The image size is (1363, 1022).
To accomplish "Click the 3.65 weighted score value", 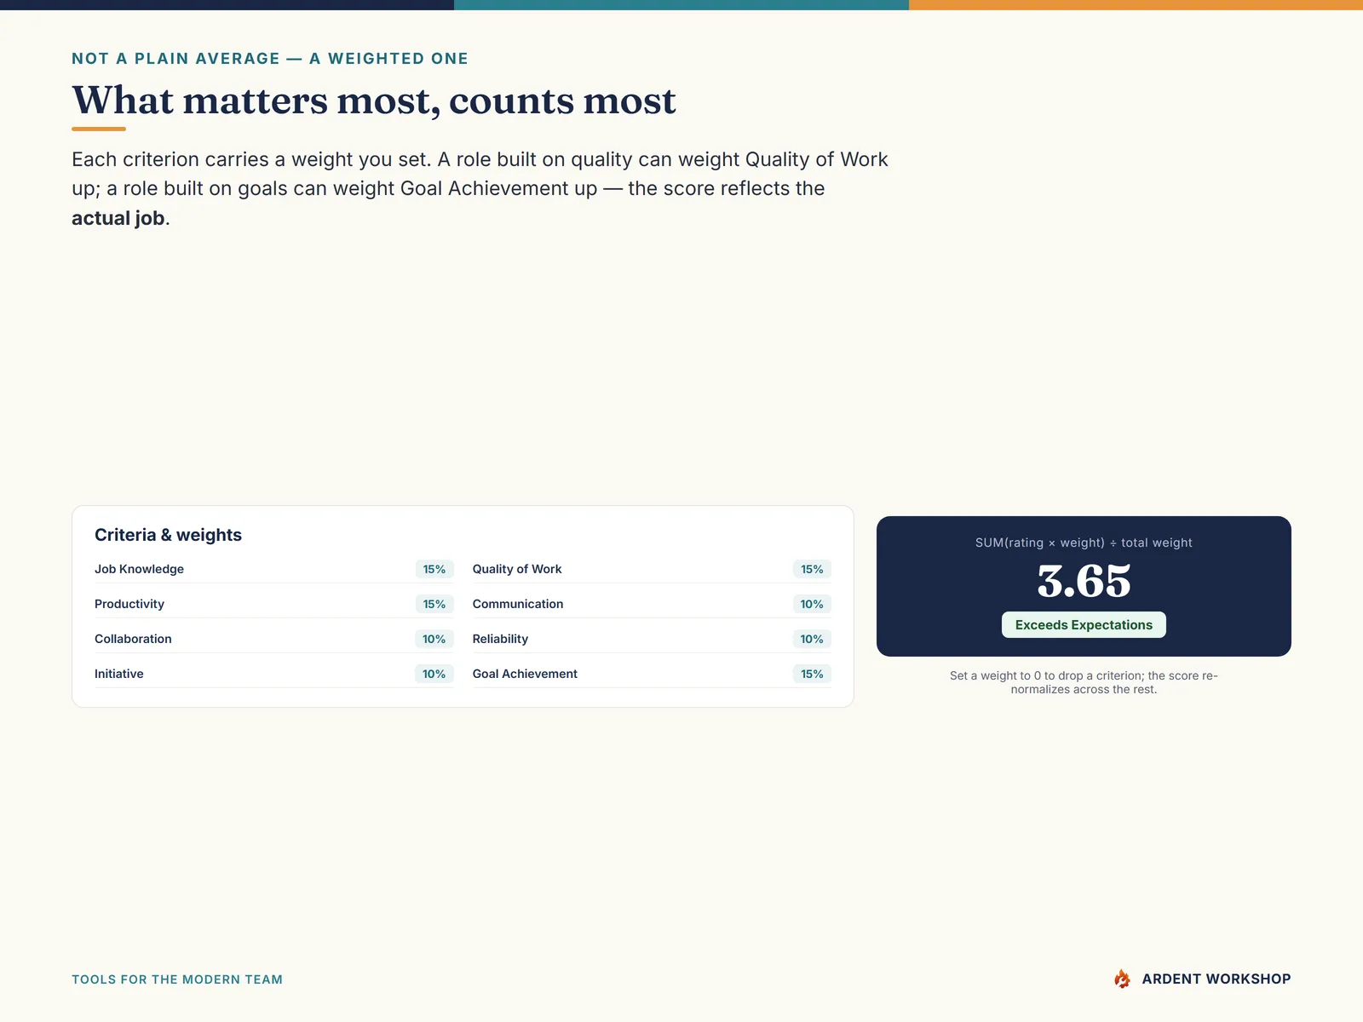I will (x=1084, y=582).
